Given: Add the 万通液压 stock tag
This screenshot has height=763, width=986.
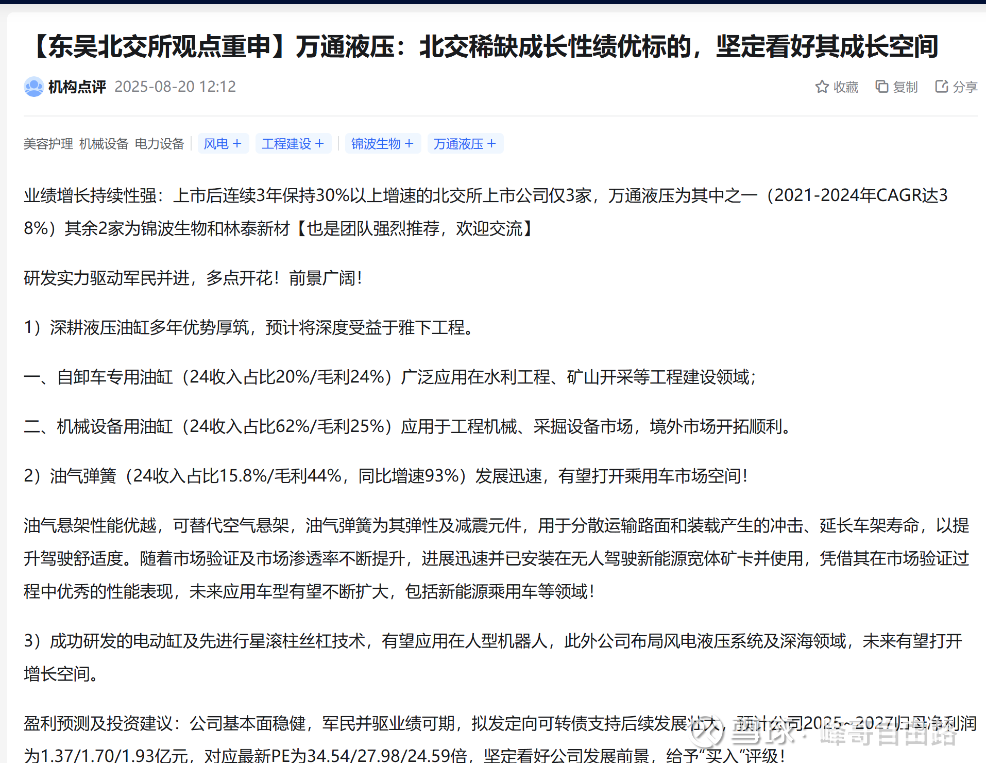Looking at the screenshot, I should coord(465,143).
